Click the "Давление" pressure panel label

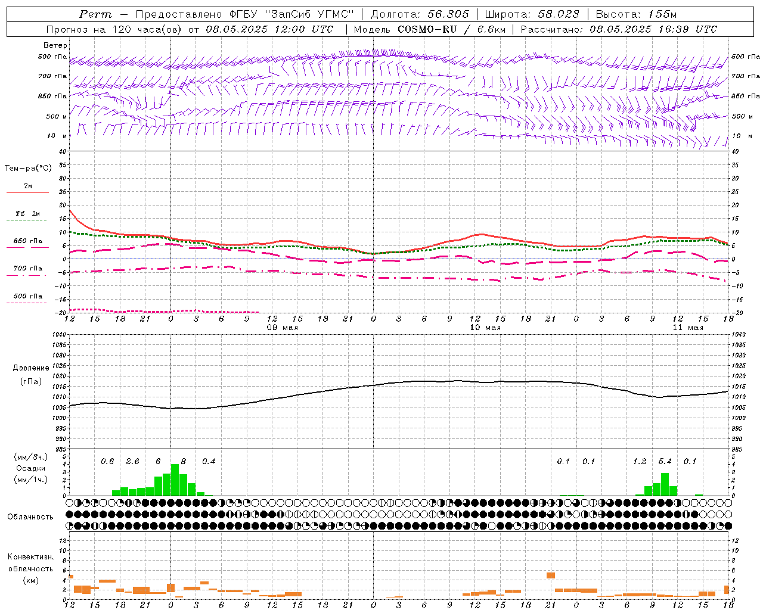click(x=31, y=368)
